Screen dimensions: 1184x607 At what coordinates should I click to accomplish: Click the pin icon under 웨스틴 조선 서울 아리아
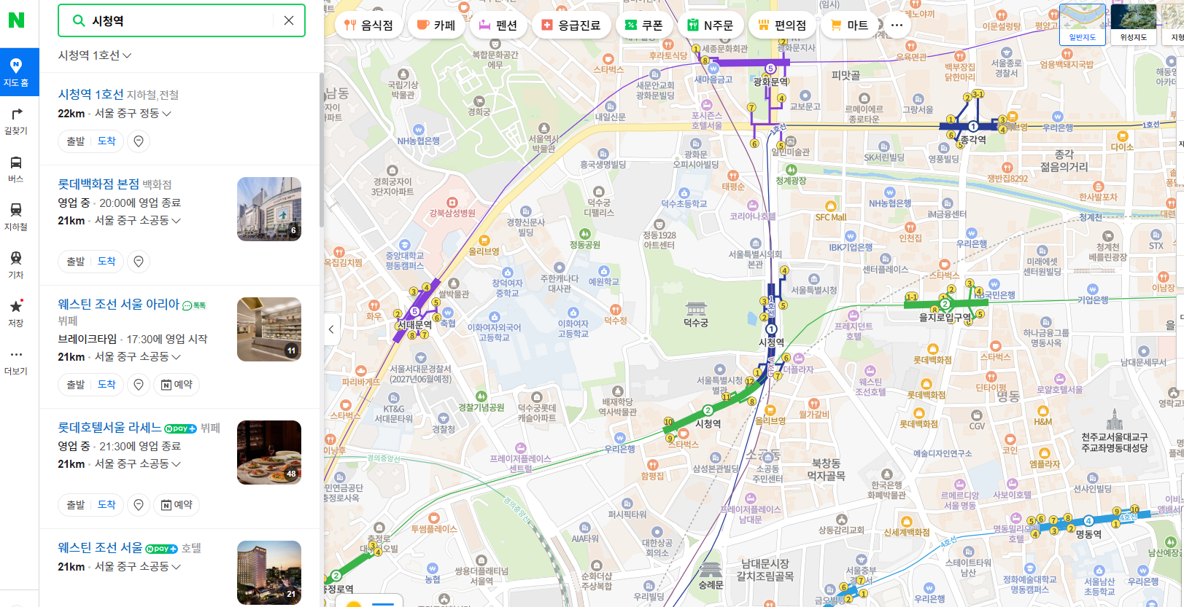point(139,384)
